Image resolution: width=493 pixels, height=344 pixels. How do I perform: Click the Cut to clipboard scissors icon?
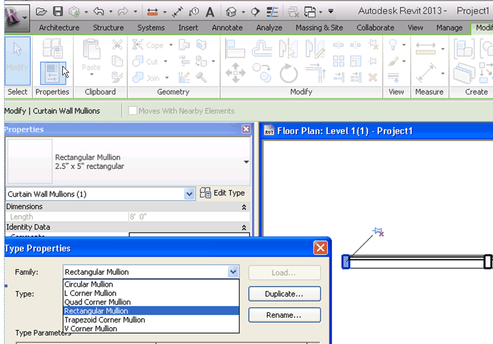pos(117,45)
